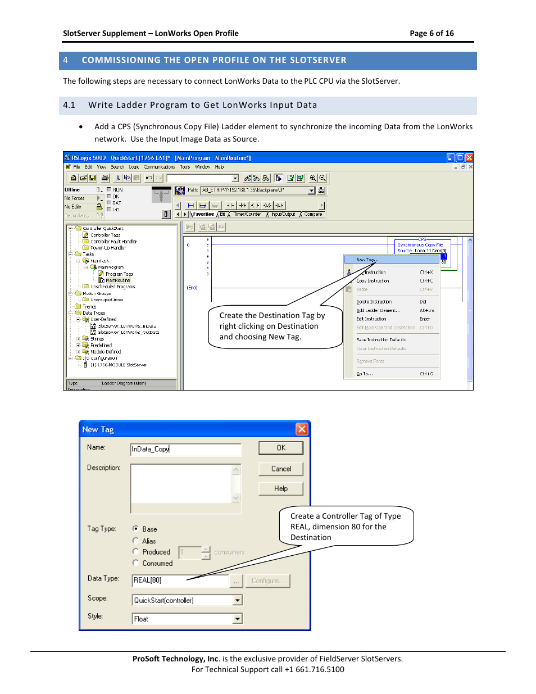Image resolution: width=536 pixels, height=694 pixels.
Task: Click the Description box scroll up arrow
Action: (x=236, y=470)
